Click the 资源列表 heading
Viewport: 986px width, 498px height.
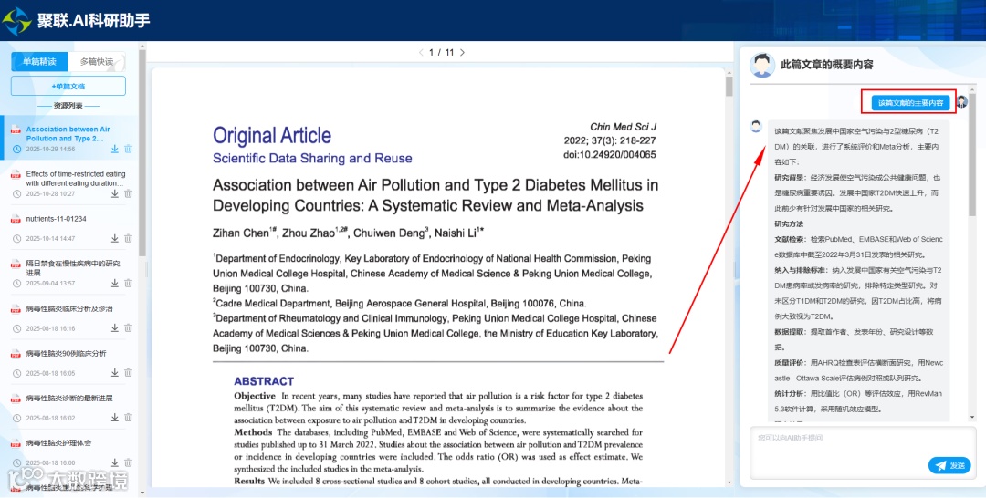click(x=68, y=106)
